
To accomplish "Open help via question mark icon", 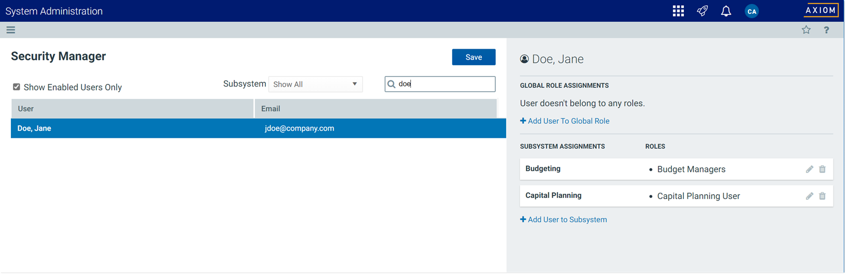I will (826, 30).
